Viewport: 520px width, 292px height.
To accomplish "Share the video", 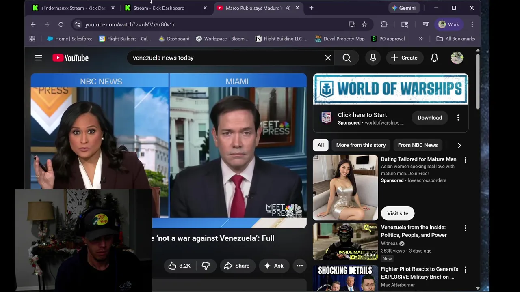I will coord(237,266).
